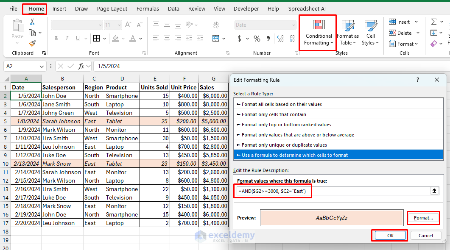Toggle Italic formatting

pos(68,39)
